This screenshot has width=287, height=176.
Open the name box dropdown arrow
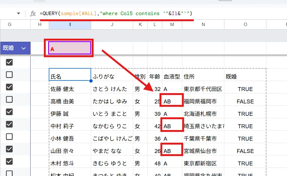point(18,13)
